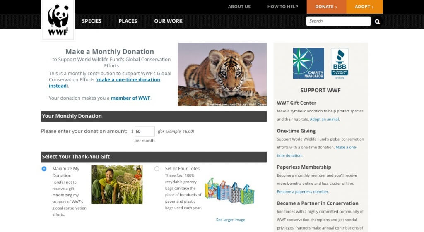This screenshot has width=424, height=232.
Task: Click See larger image link
Action: click(x=231, y=220)
